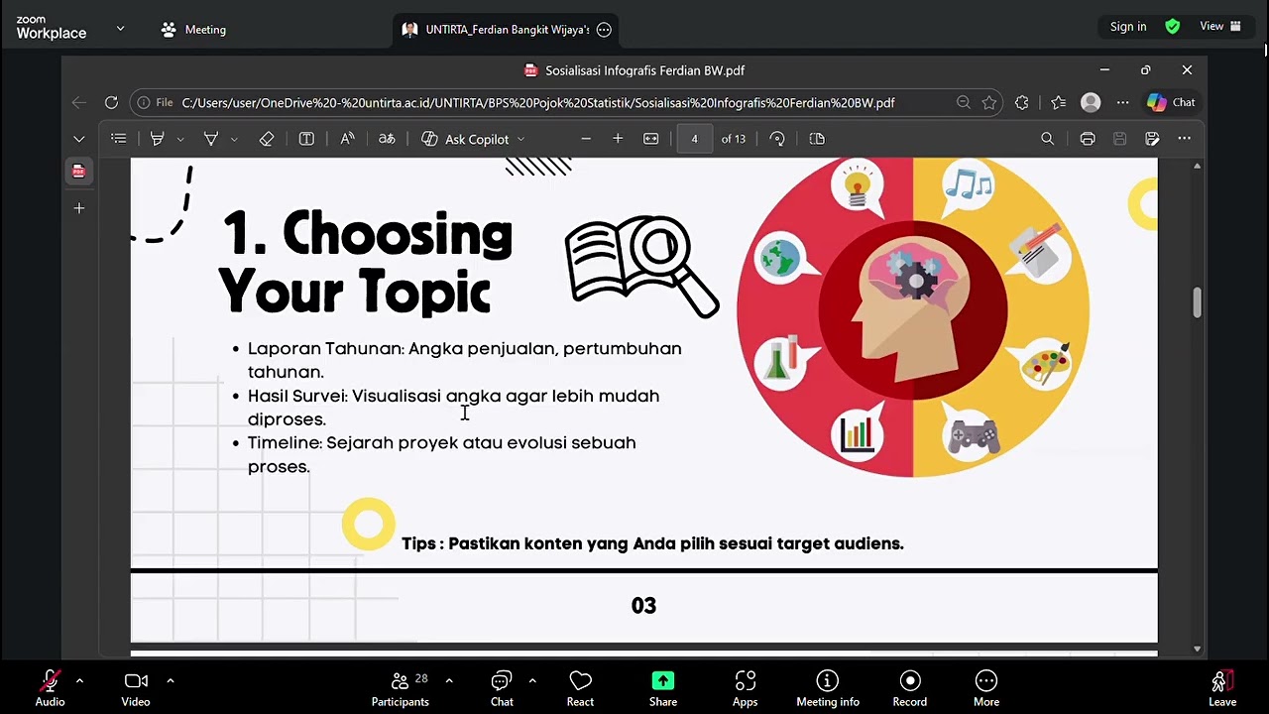Open the More options menu in Zoom toolbar
This screenshot has height=714, width=1269.
(x=986, y=688)
